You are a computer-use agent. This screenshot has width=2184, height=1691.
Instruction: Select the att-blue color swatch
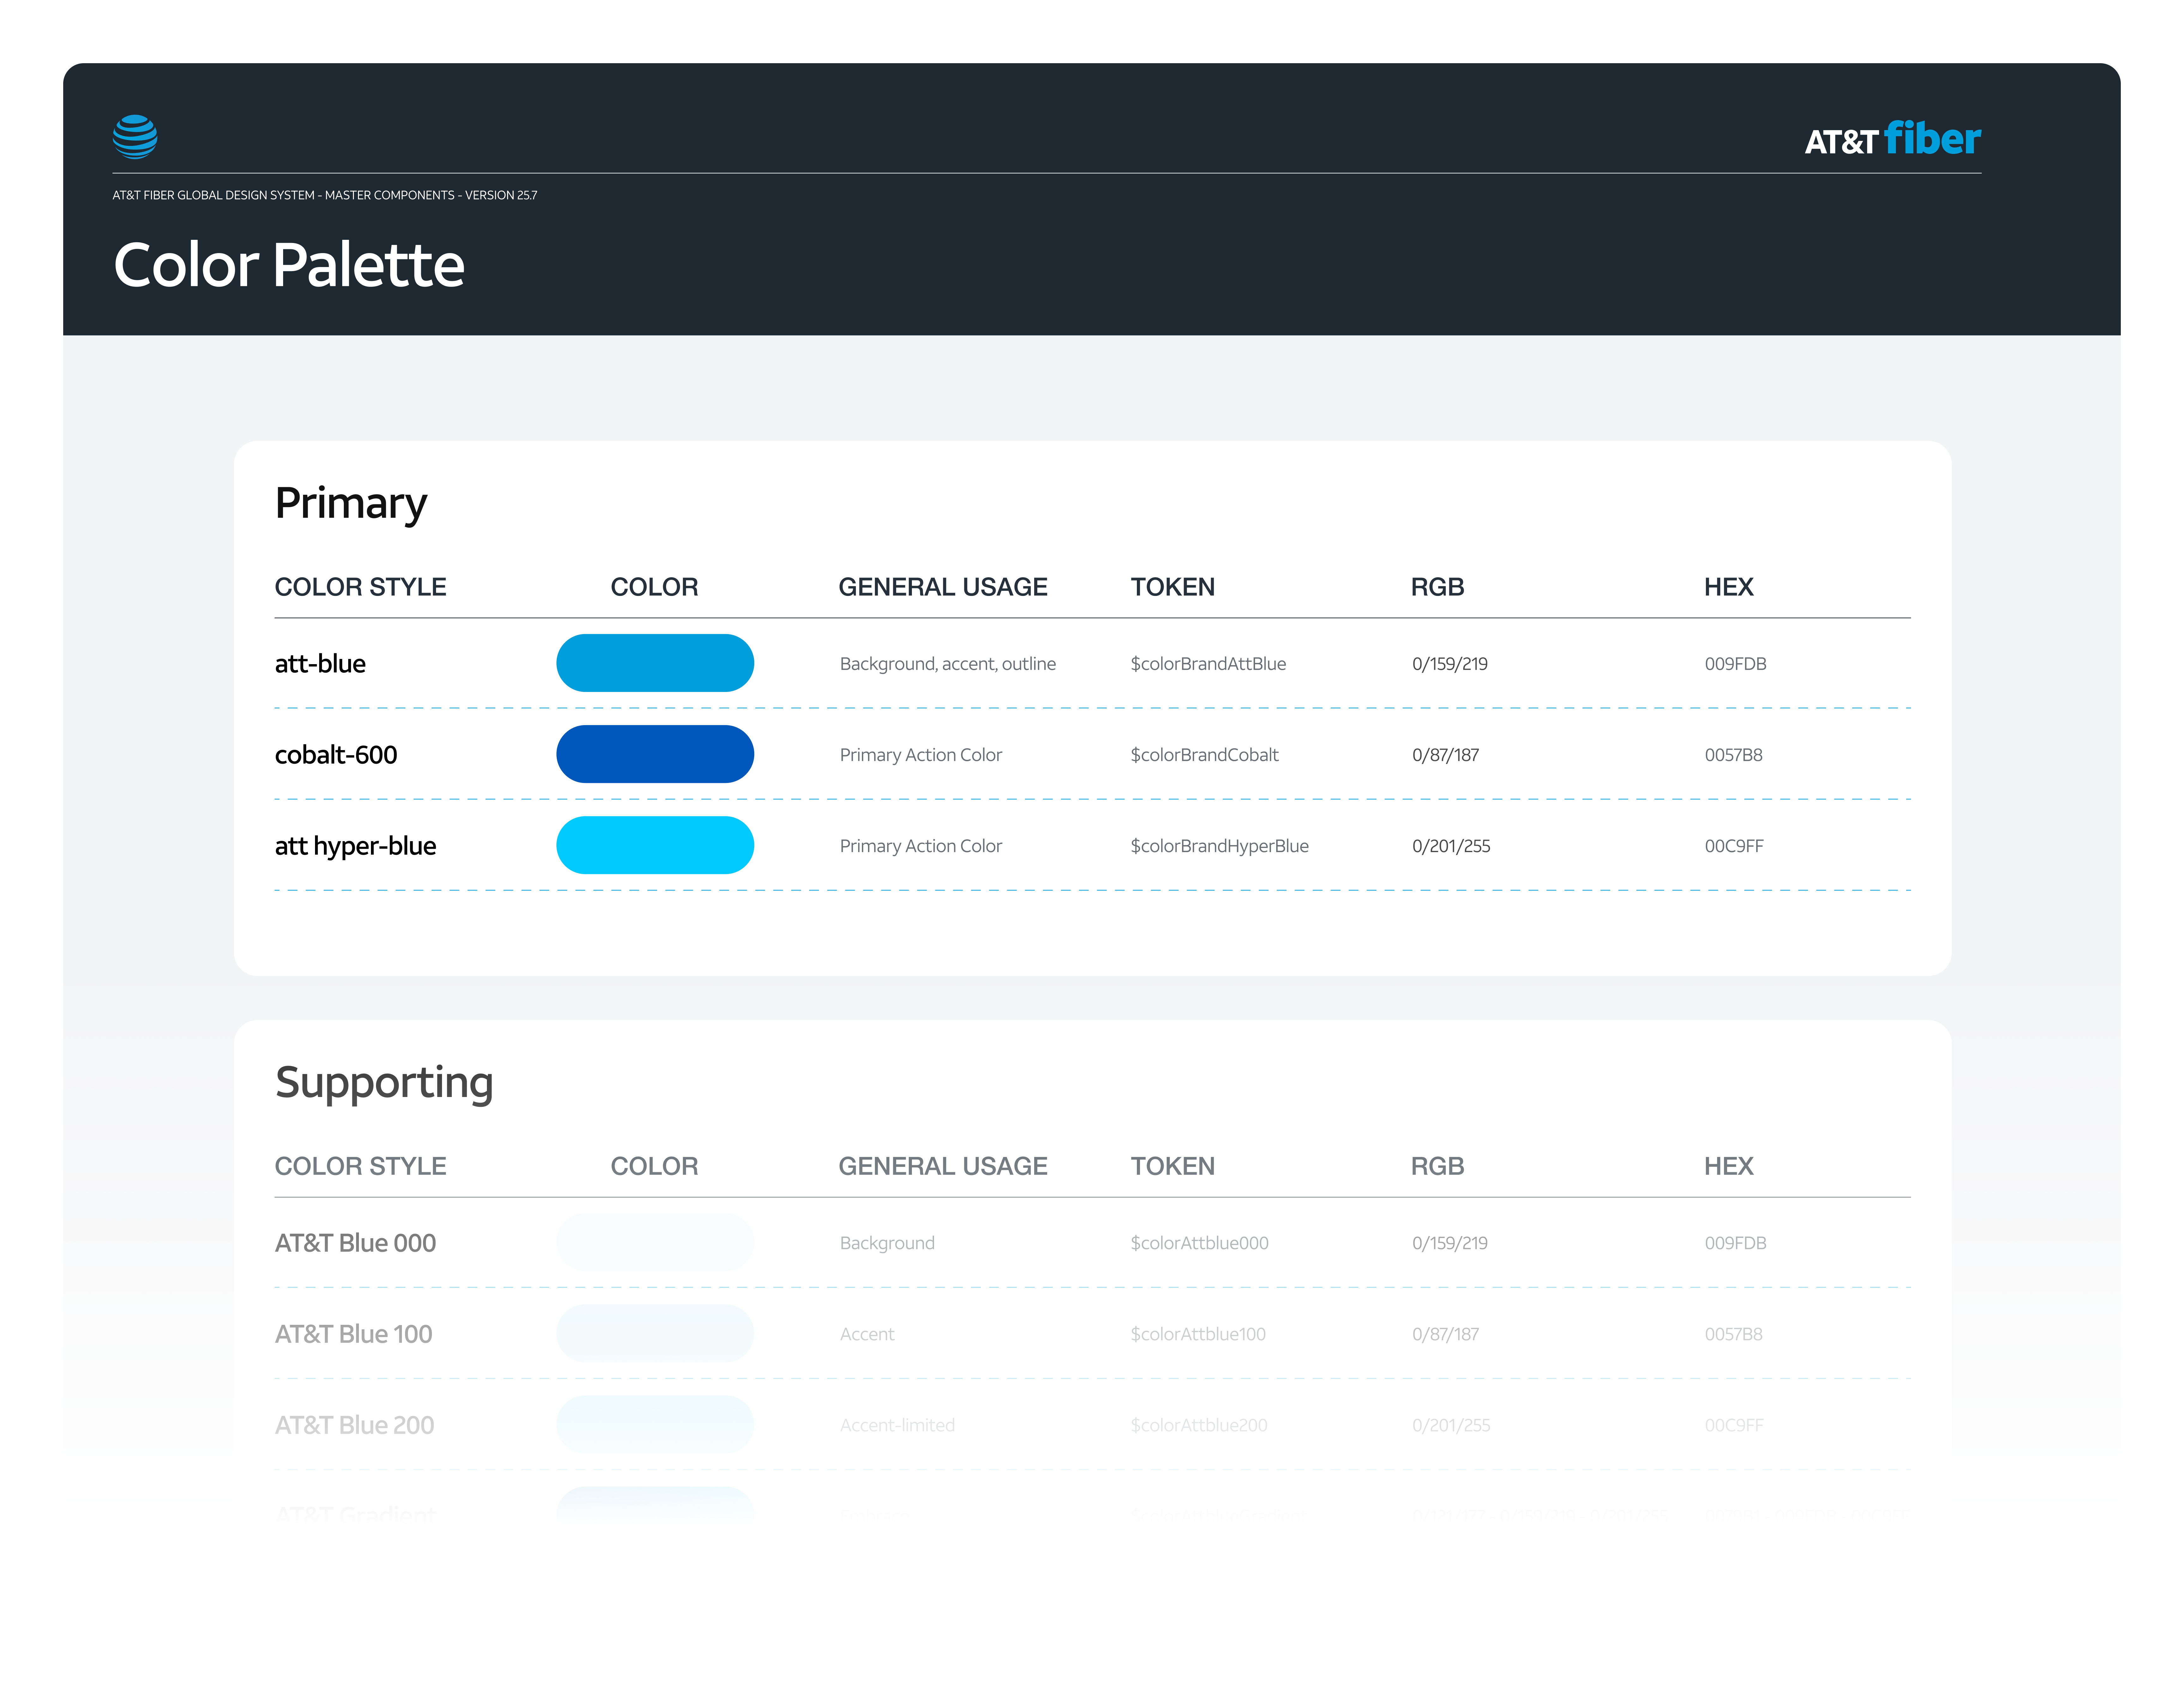click(x=655, y=663)
